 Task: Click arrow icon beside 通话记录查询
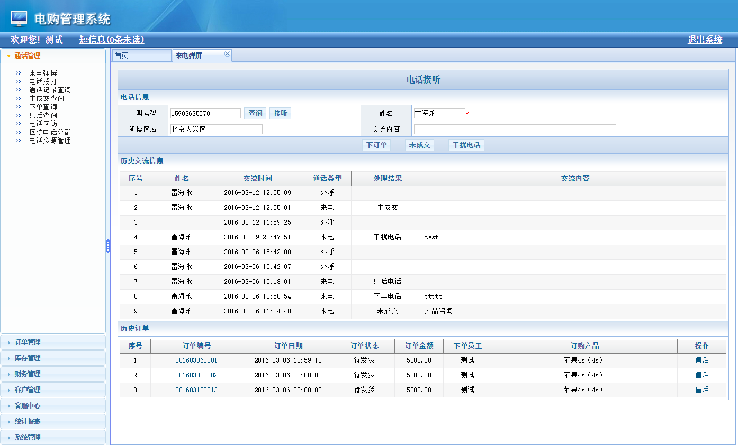coord(19,90)
